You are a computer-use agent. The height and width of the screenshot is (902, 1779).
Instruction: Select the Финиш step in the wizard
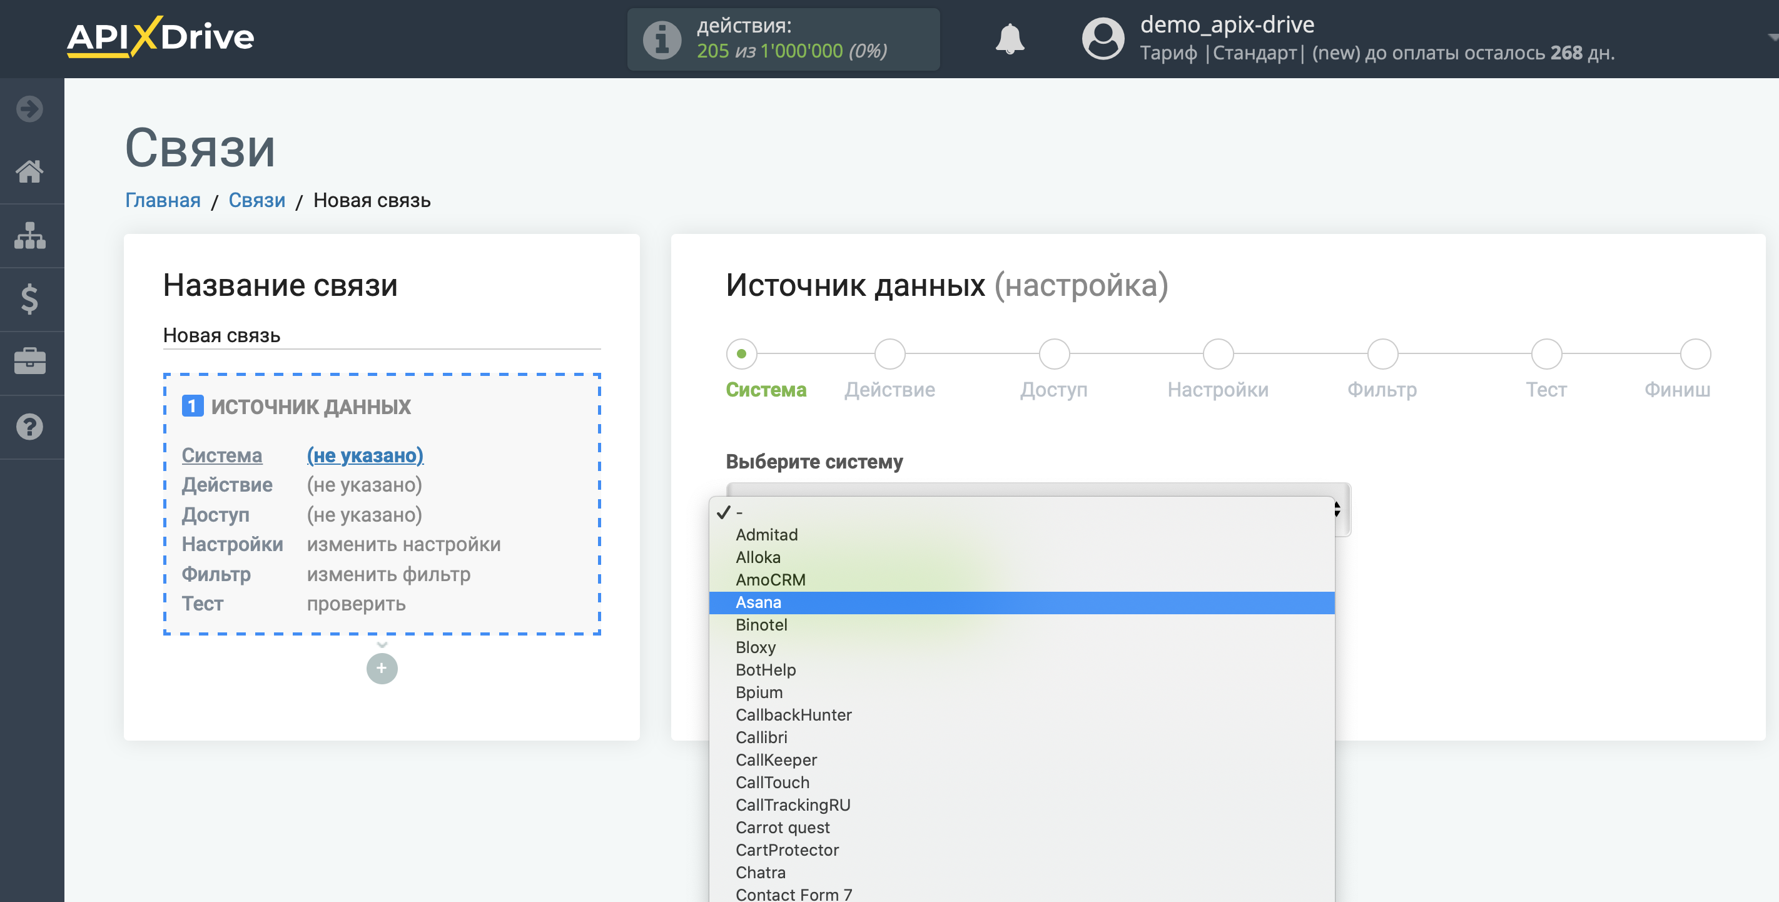[1695, 353]
